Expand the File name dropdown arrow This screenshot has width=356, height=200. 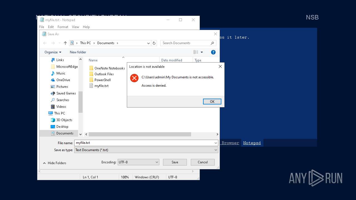point(216,143)
